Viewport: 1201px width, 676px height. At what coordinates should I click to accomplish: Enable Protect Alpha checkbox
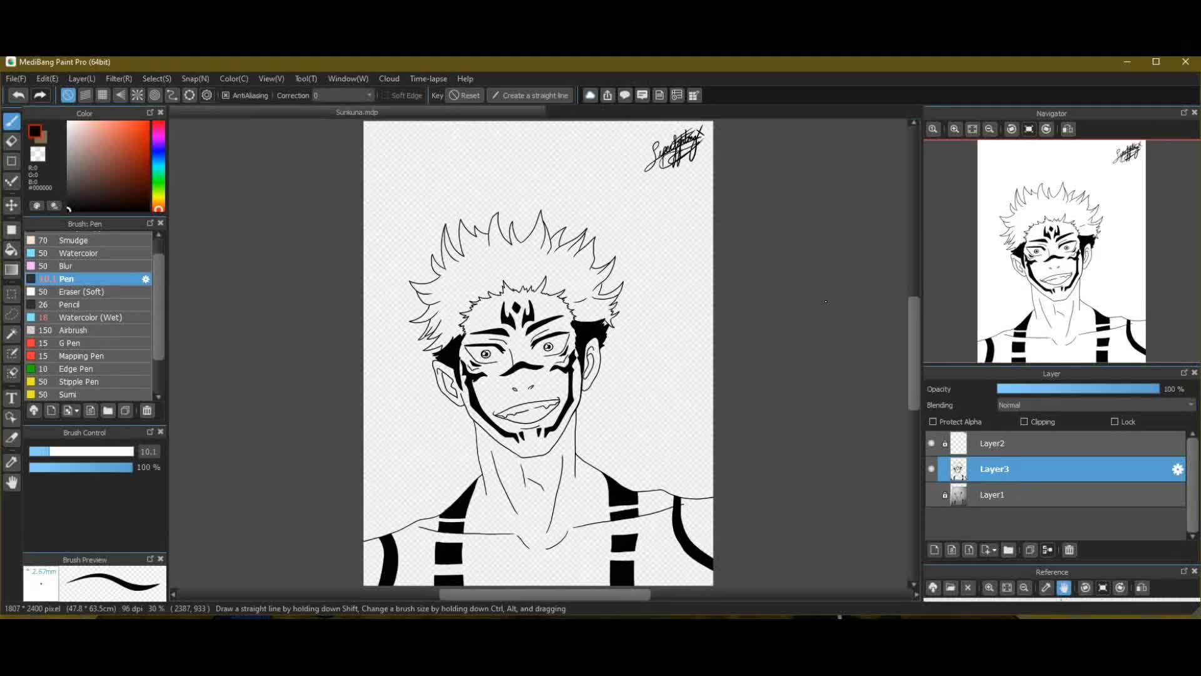click(933, 422)
